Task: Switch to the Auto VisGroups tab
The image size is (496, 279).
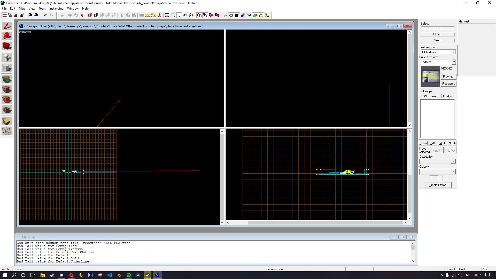Action: pos(435,96)
